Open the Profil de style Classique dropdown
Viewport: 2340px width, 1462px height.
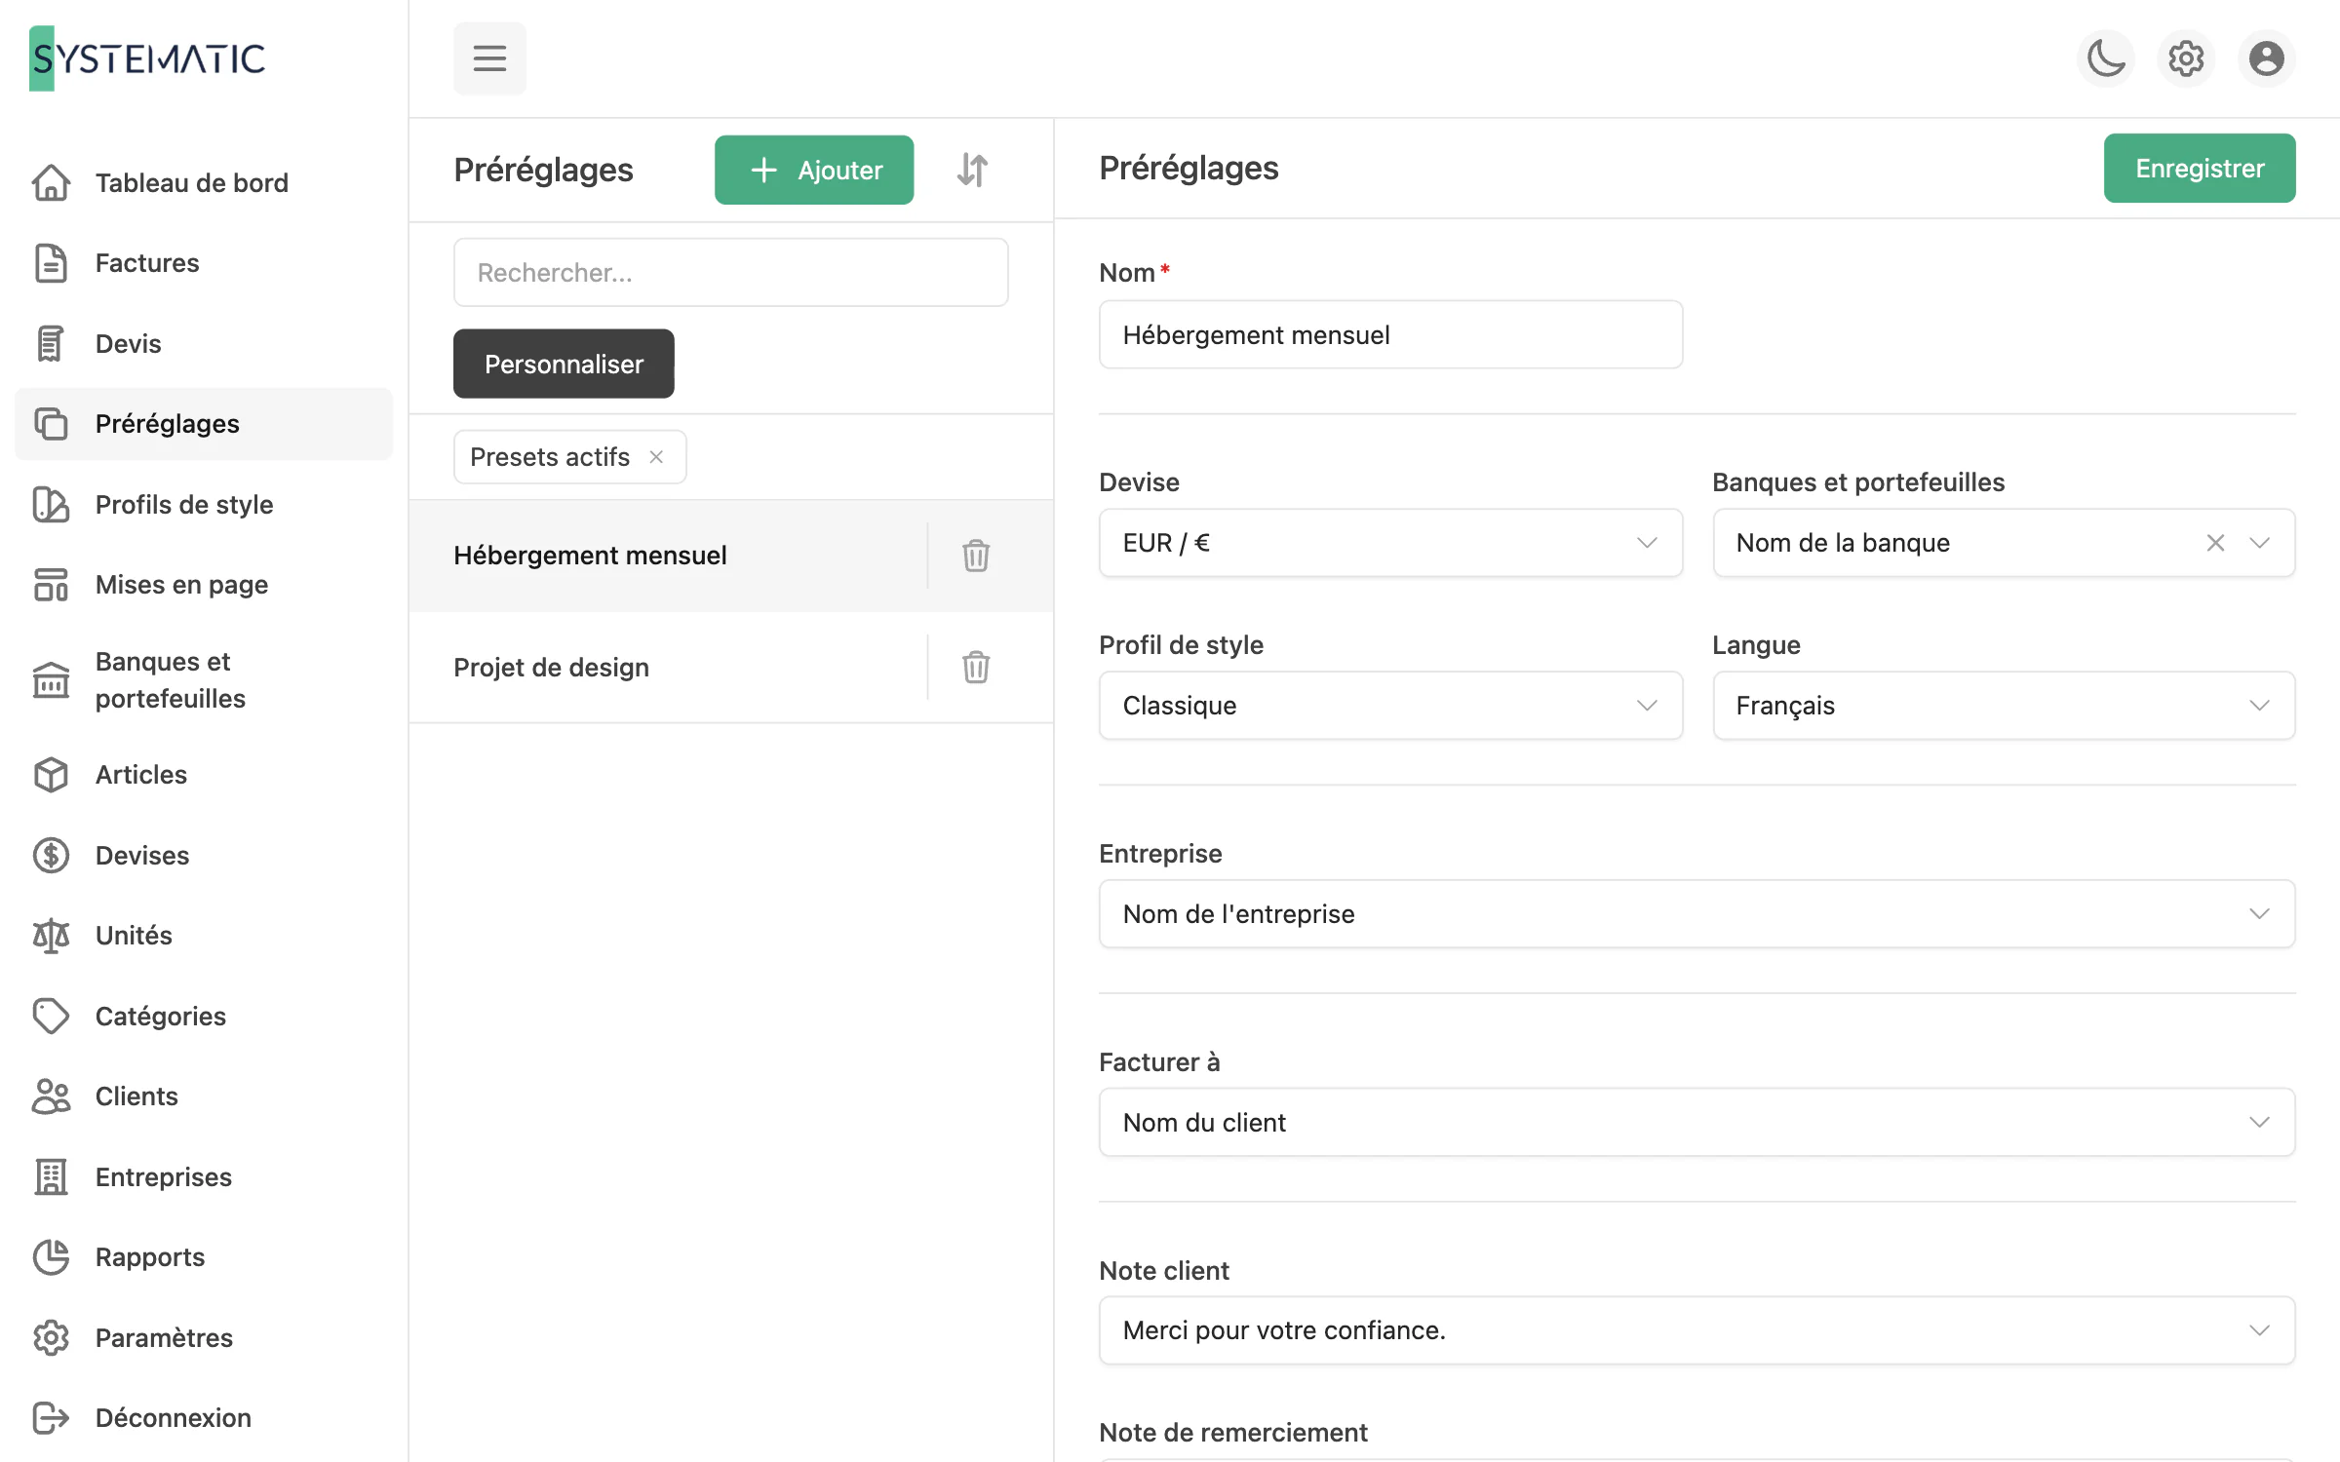pos(1390,706)
